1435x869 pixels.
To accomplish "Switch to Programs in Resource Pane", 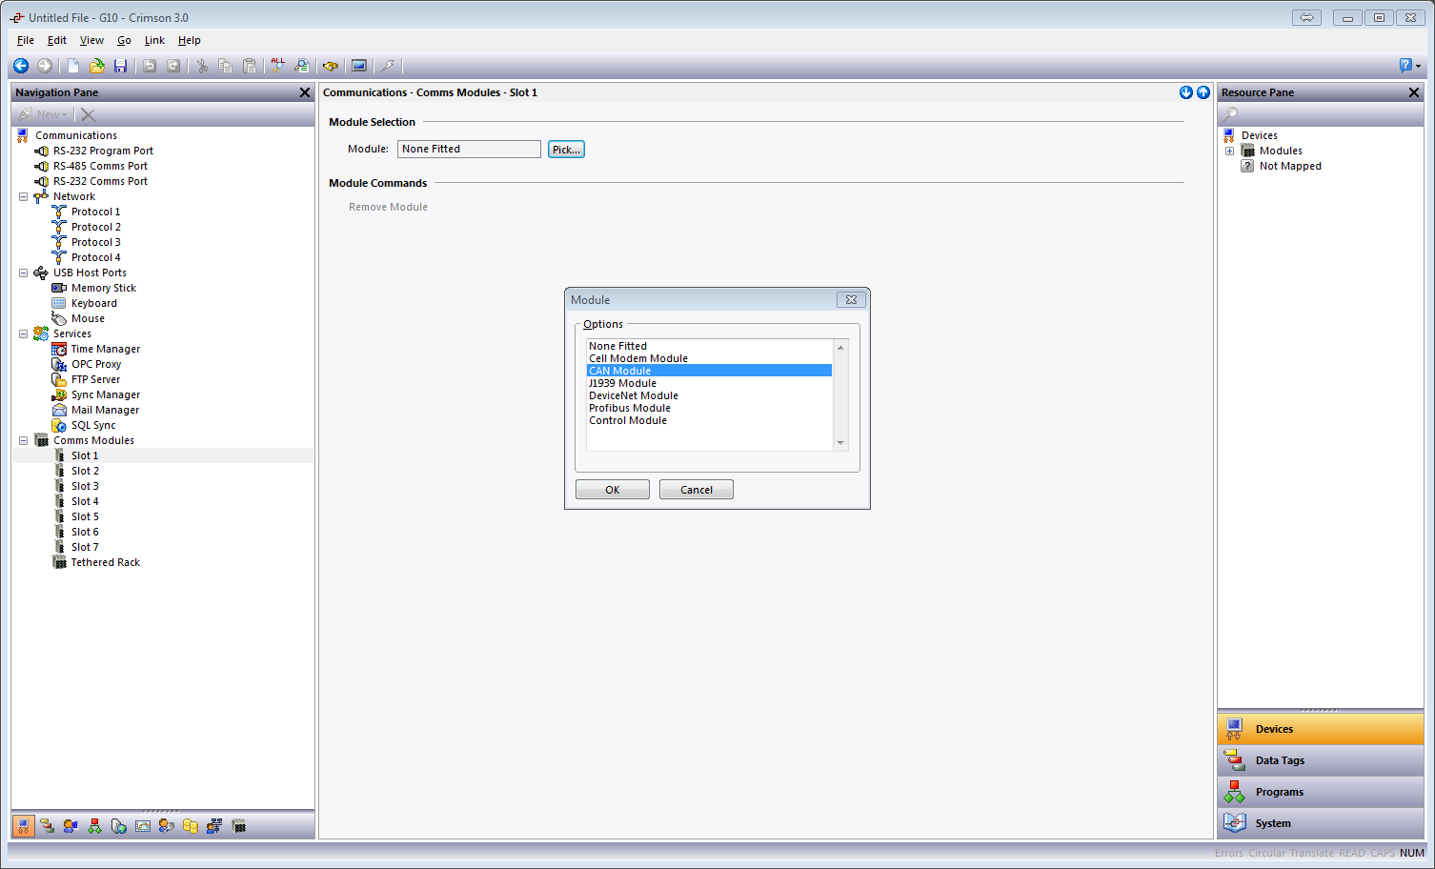I will click(1321, 792).
